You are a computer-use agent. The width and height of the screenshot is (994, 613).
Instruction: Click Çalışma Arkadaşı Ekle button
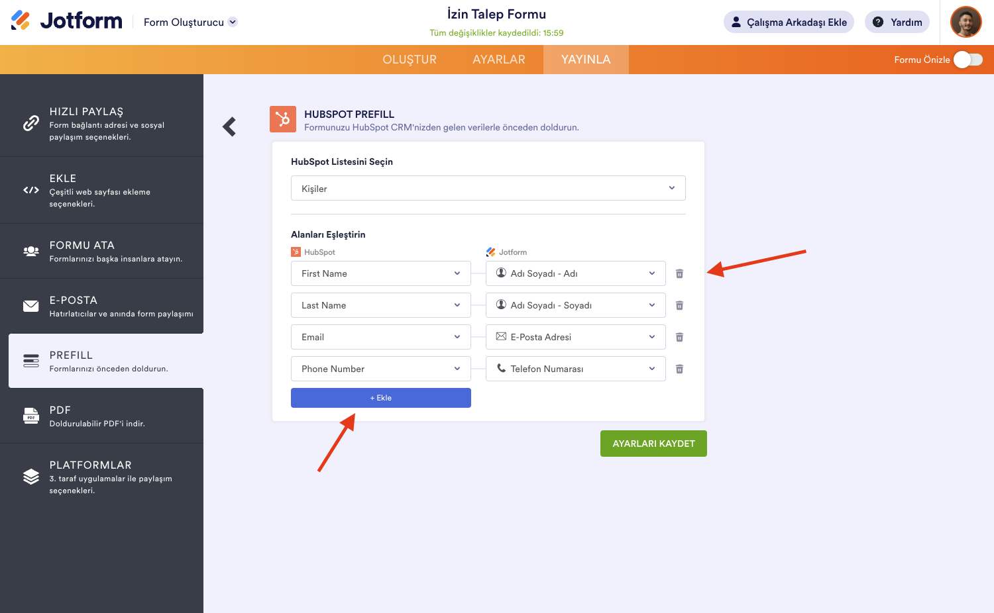[789, 22]
